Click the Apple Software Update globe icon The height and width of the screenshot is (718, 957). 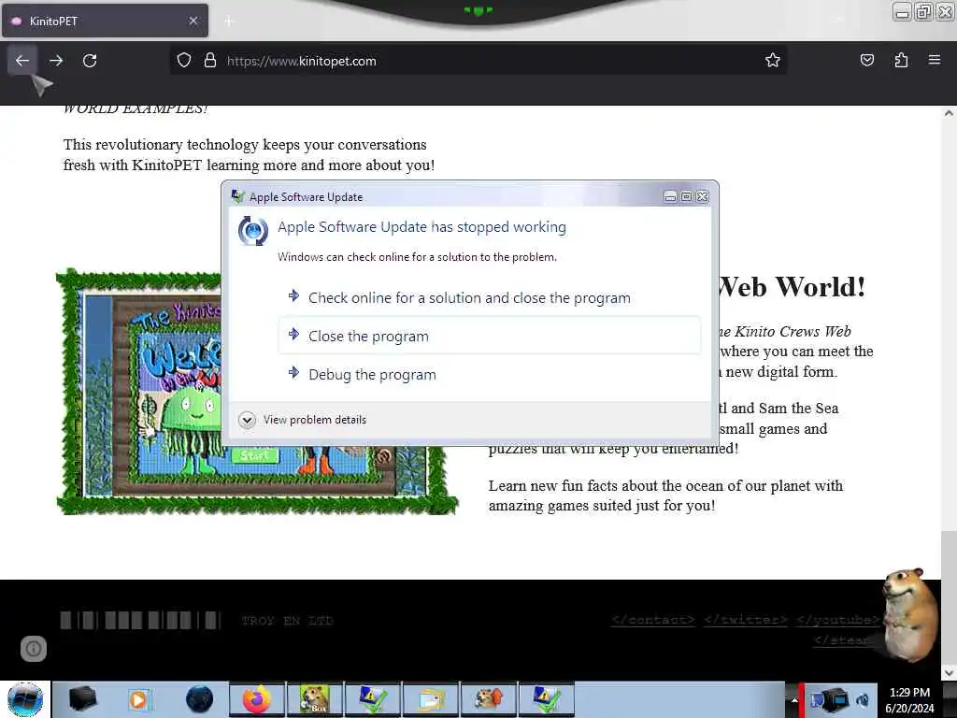(253, 230)
